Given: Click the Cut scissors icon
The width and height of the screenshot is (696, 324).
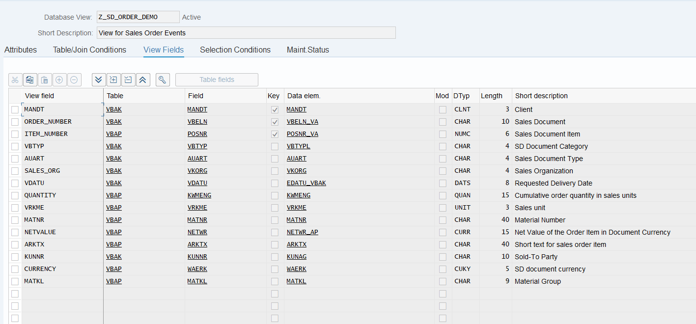Looking at the screenshot, I should (15, 80).
